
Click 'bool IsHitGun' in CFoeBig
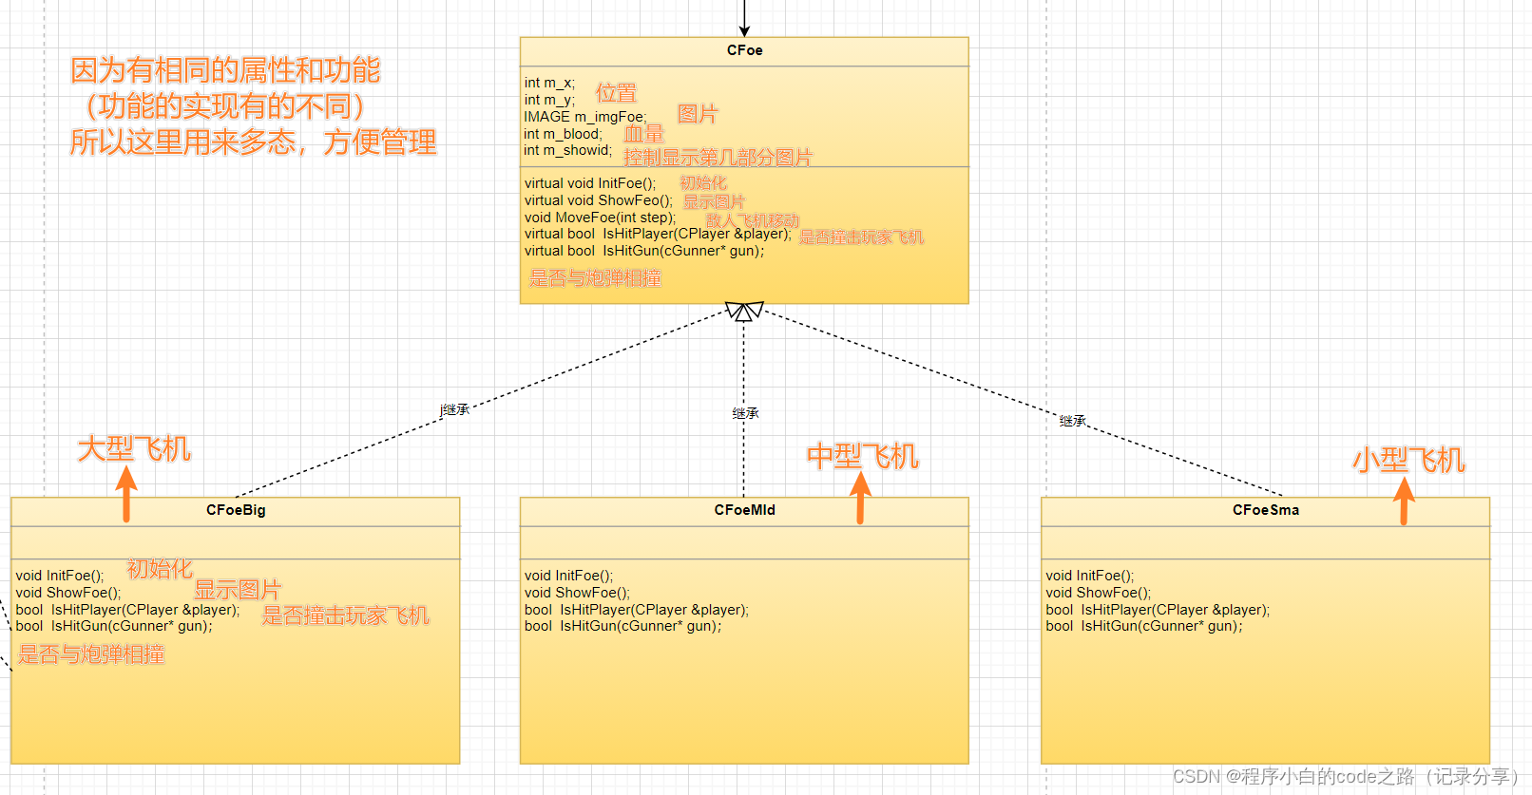114,626
